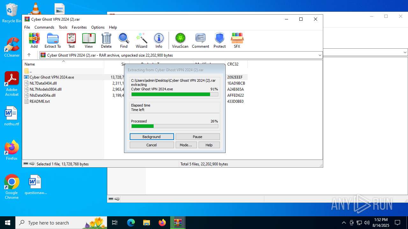This screenshot has height=229, width=408.
Task: Open the View file icon
Action: click(x=89, y=40)
